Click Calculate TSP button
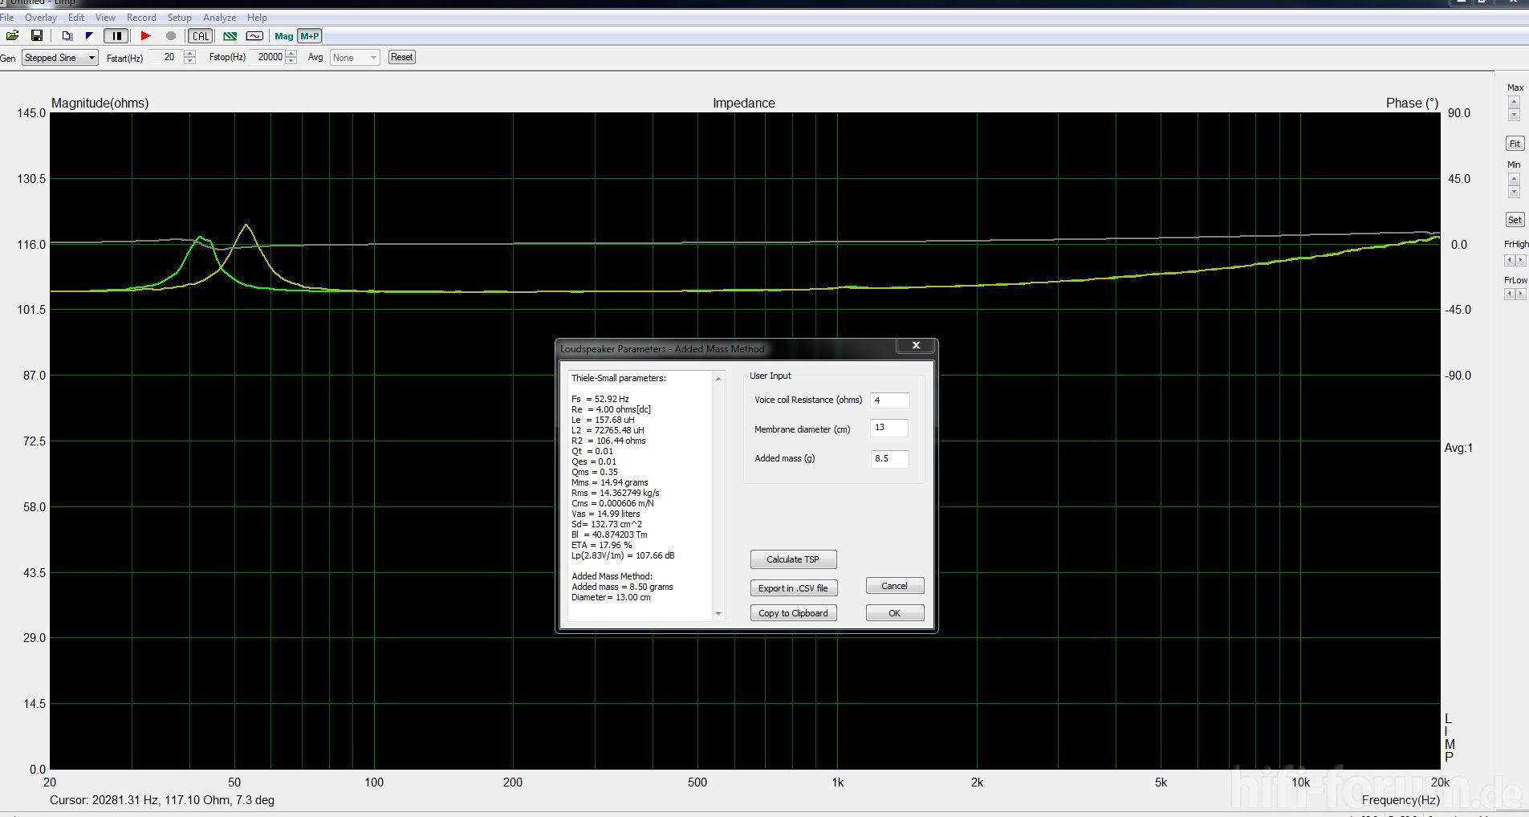This screenshot has height=817, width=1529. tap(793, 559)
